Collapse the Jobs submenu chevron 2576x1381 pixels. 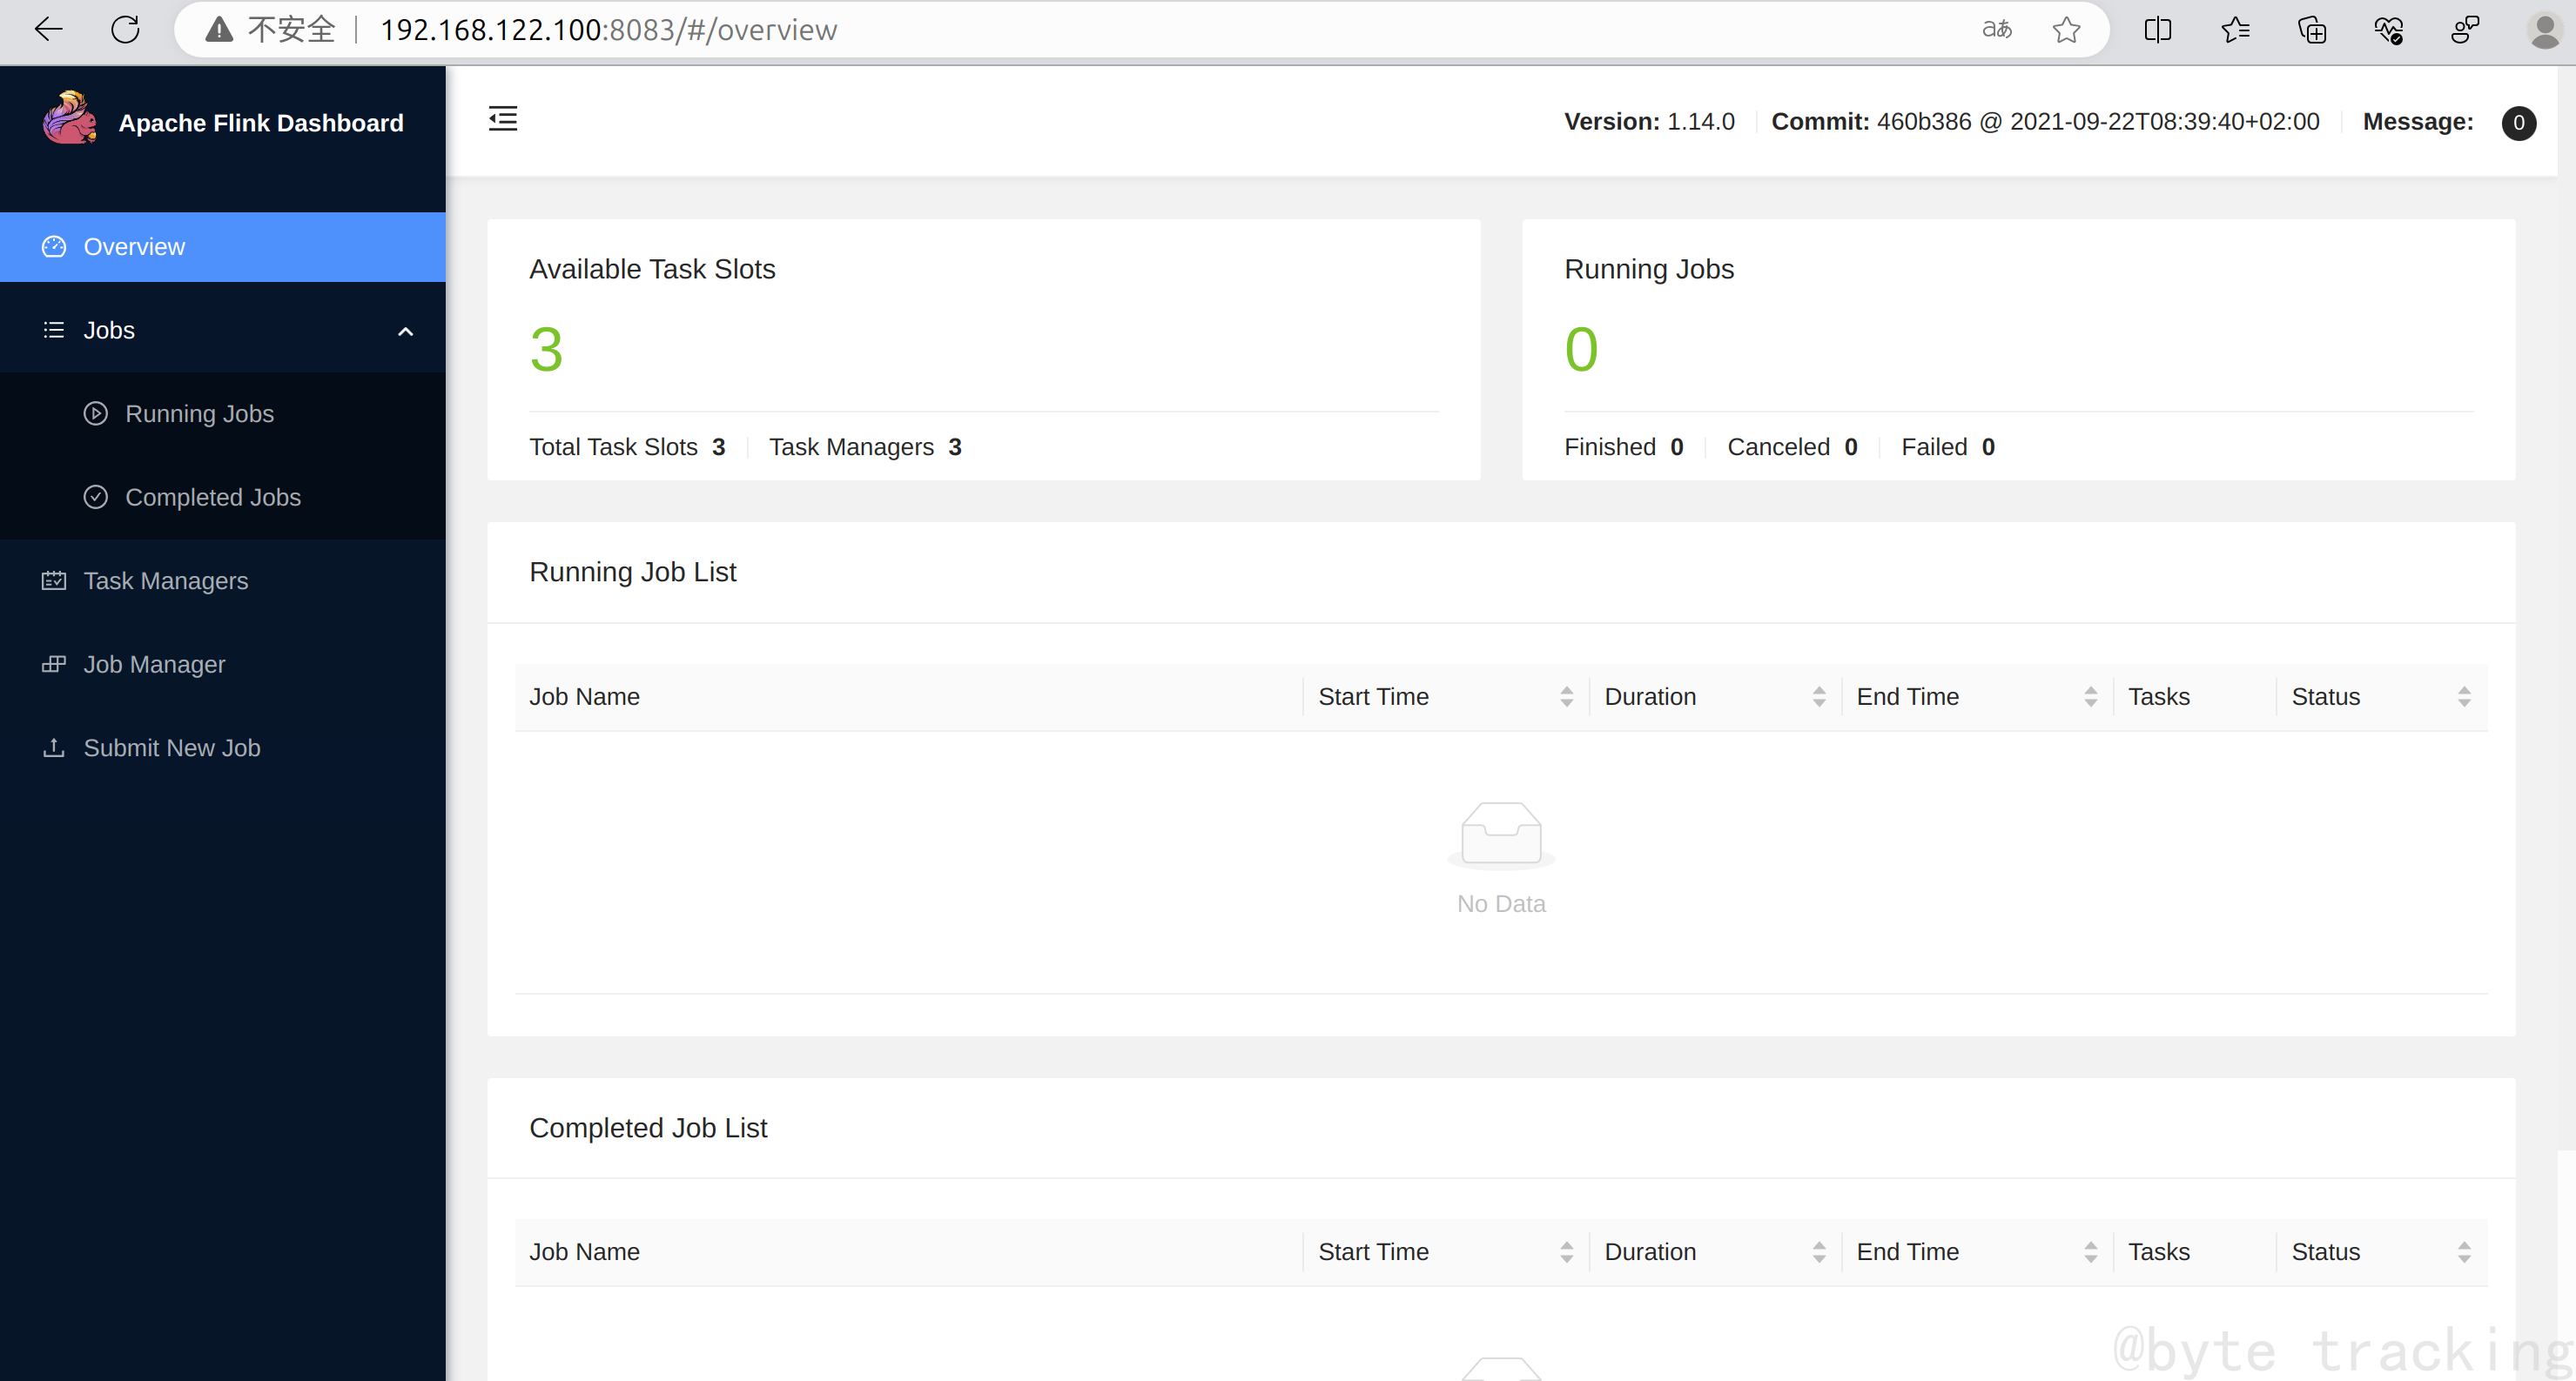pos(405,332)
